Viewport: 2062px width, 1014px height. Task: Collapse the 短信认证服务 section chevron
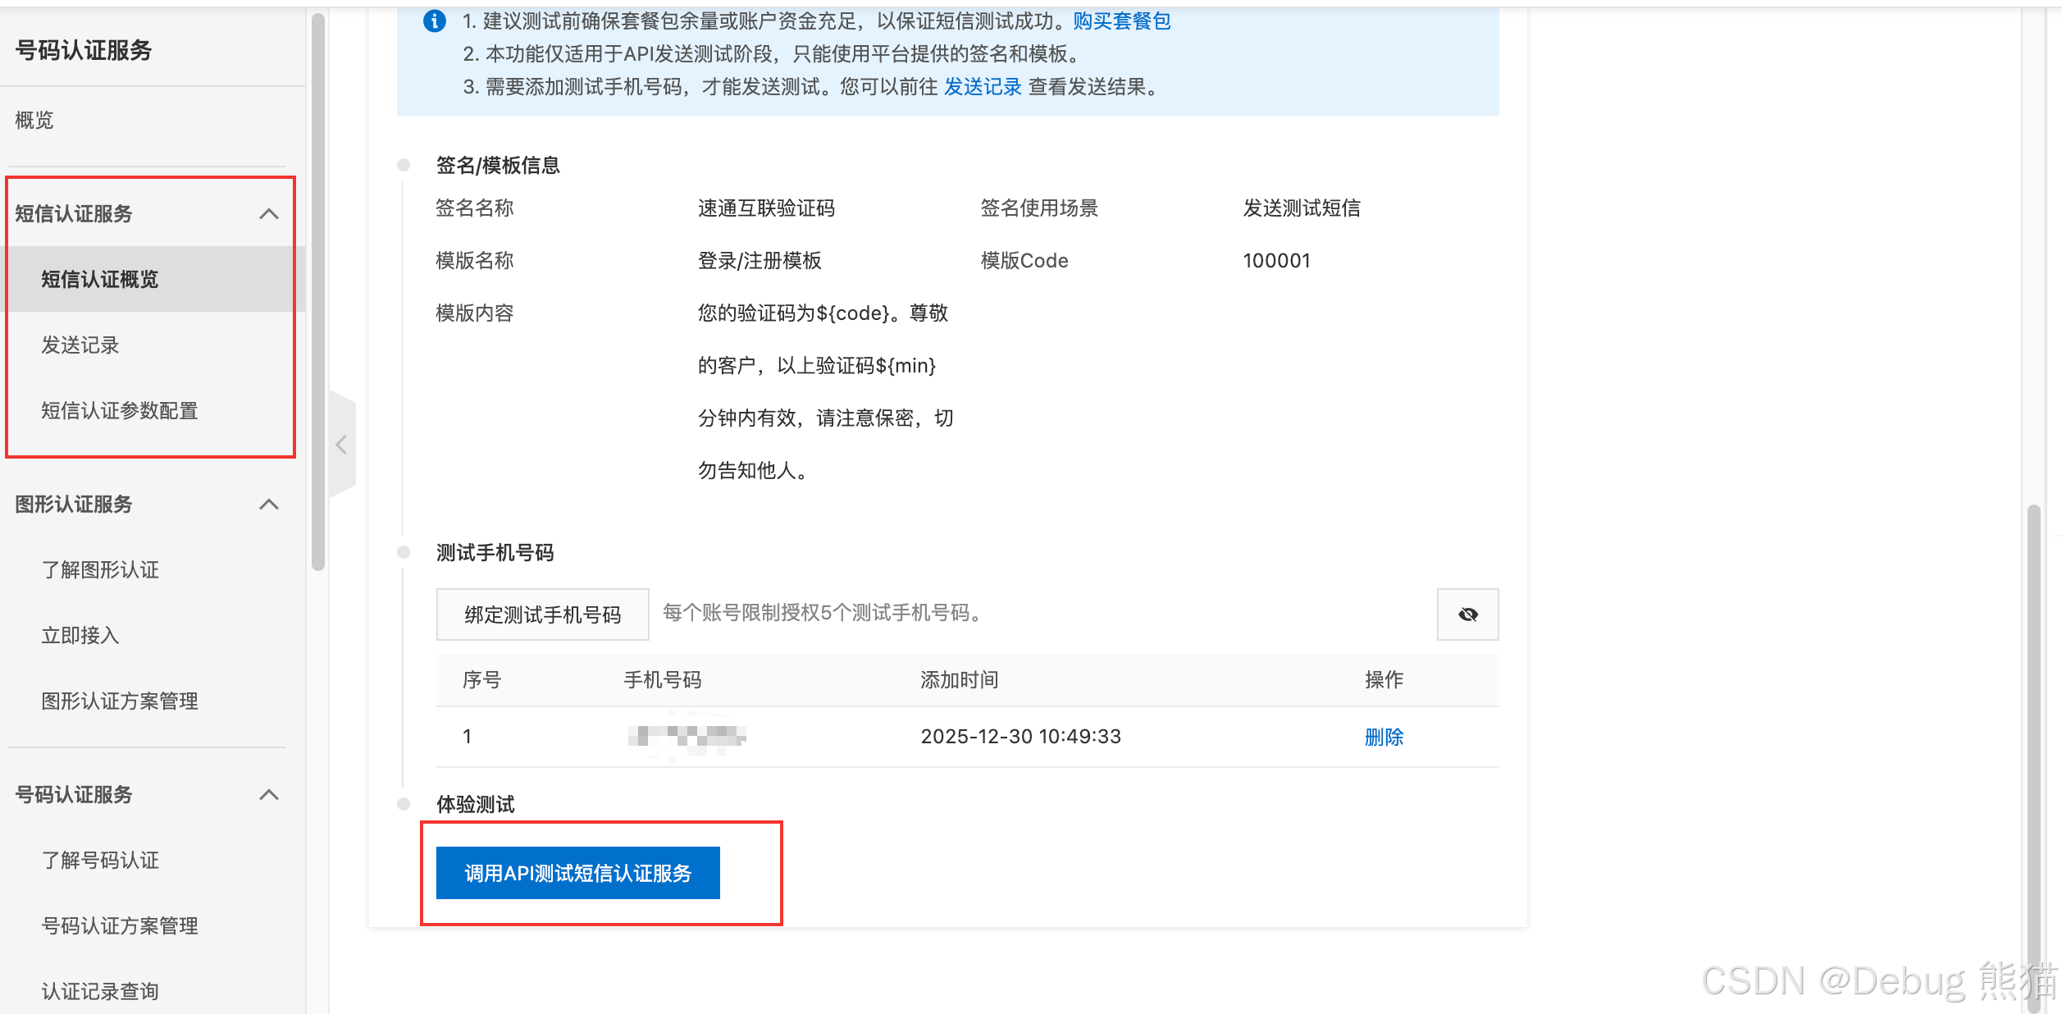point(268,213)
